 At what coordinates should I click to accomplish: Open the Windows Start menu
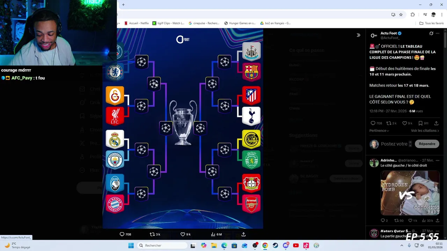(131, 245)
